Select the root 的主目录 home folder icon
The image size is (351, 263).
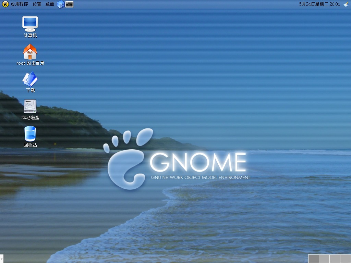pos(30,54)
